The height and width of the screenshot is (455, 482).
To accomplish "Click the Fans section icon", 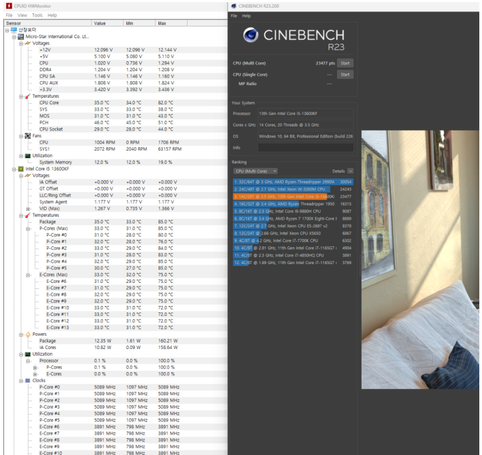I will (27, 136).
